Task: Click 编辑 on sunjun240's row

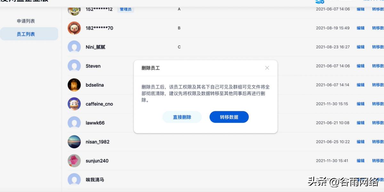Action: point(361,161)
